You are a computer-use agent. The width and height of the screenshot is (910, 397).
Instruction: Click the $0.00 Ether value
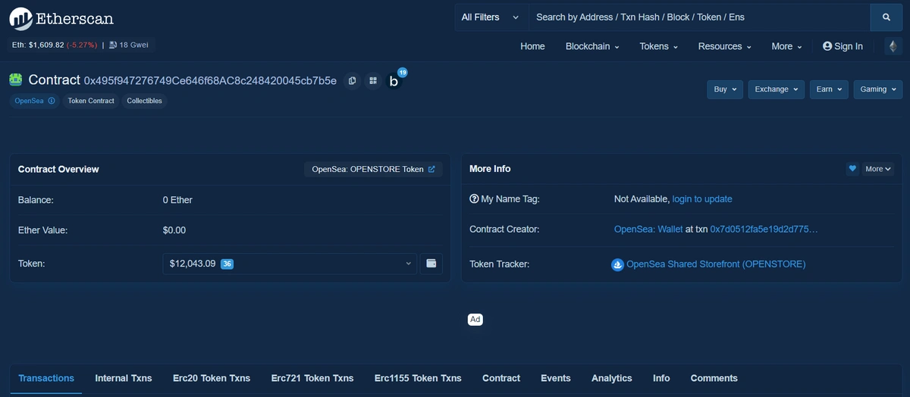coord(174,230)
